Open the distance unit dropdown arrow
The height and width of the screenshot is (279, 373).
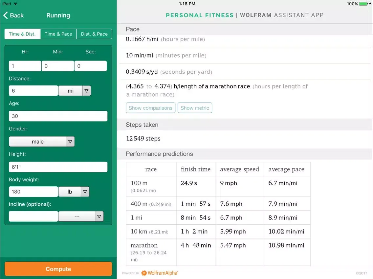(x=86, y=91)
